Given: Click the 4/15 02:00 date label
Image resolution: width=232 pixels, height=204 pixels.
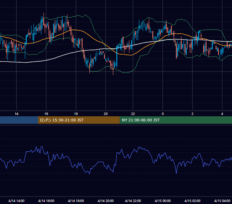Looking at the screenshot, I should (x=192, y=201).
